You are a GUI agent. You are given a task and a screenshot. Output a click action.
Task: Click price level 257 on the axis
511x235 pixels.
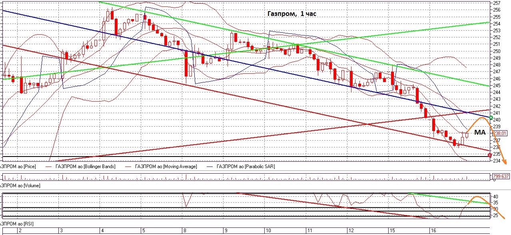coord(497,3)
